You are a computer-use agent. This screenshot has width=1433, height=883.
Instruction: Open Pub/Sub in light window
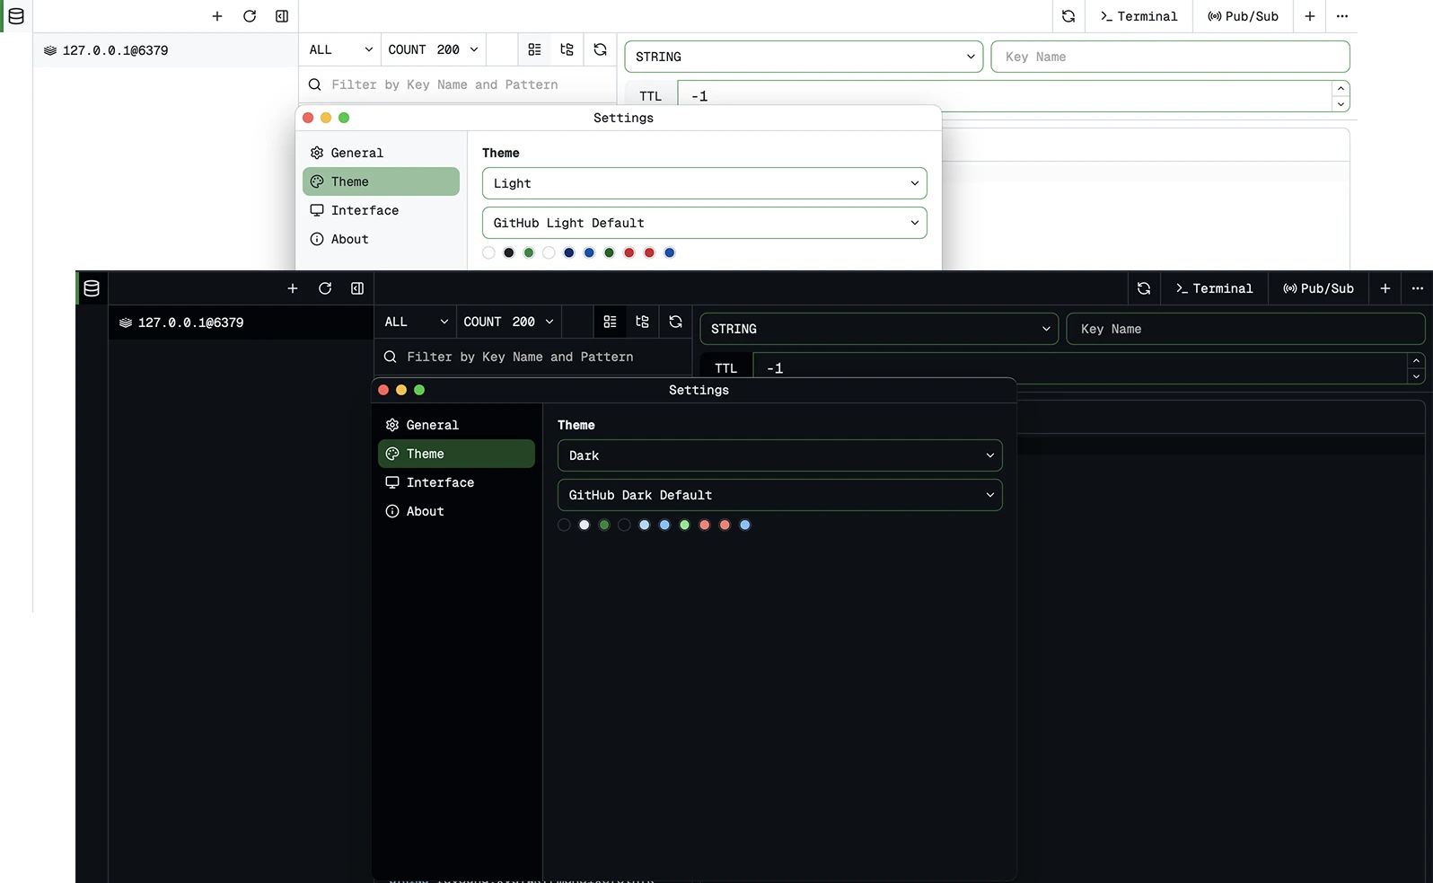tap(1243, 16)
